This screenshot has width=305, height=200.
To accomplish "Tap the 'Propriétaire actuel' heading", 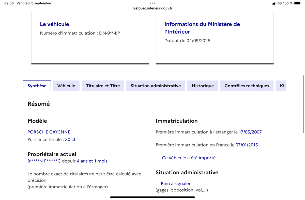I will click(52, 154).
